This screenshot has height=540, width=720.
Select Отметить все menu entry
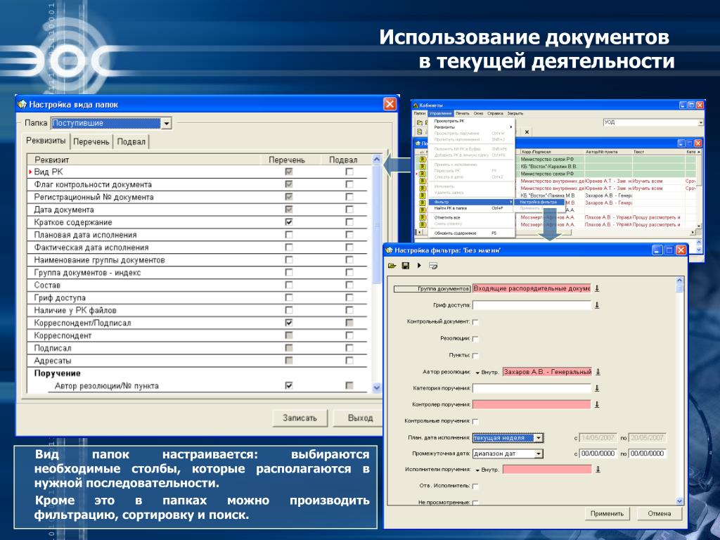471,218
